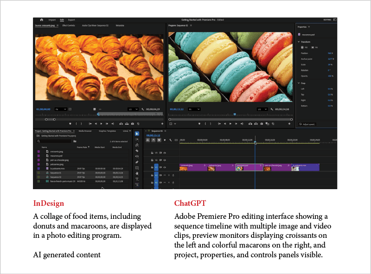The width and height of the screenshot is (371, 274).
Task: Open the Media Browser tab
Action: [x=85, y=131]
